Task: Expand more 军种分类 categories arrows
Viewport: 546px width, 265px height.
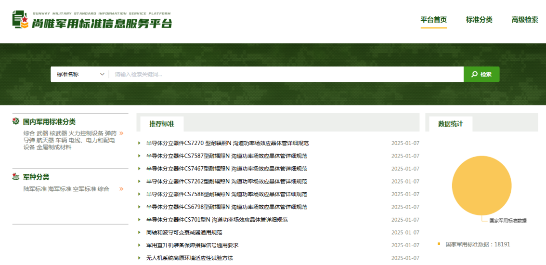Action: click(x=121, y=189)
